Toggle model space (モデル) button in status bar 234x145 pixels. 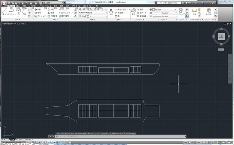tap(185, 142)
